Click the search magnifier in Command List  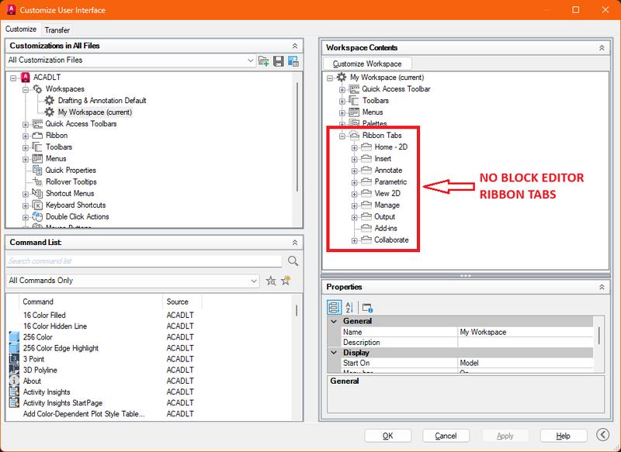point(293,261)
